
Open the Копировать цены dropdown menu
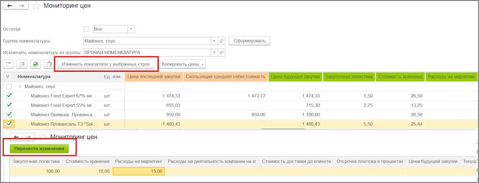coord(182,64)
